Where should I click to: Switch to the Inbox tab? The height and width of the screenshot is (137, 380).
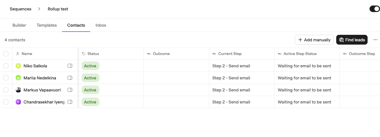(x=101, y=25)
